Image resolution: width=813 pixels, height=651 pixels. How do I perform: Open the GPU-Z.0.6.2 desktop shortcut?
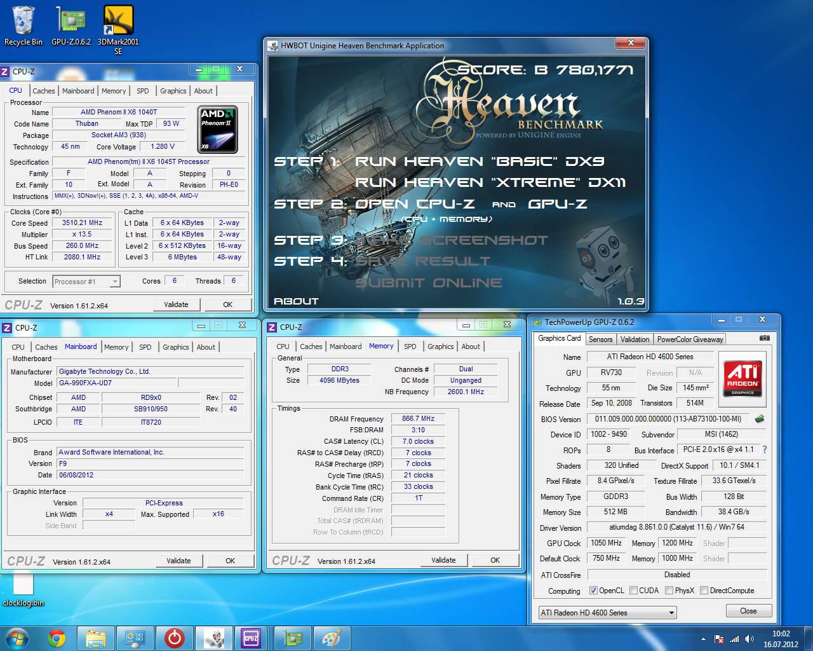(x=71, y=25)
